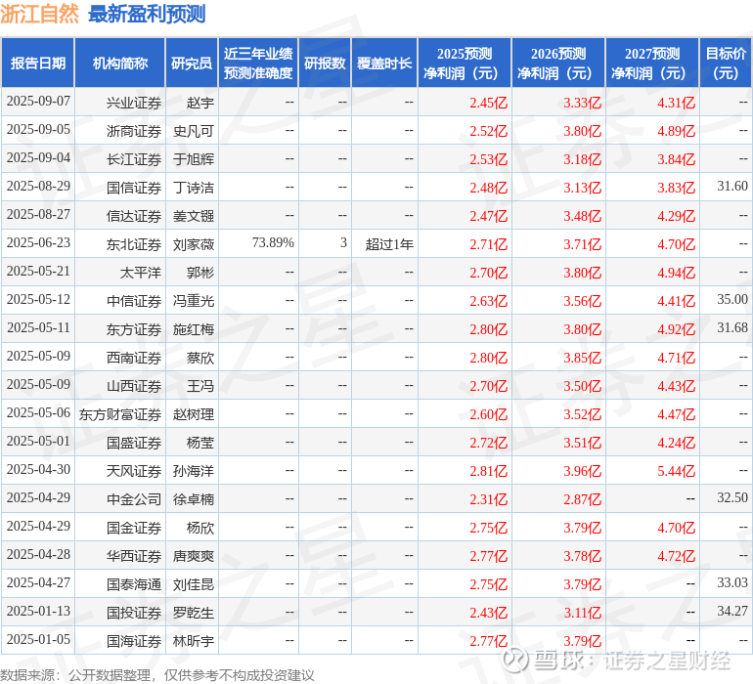The image size is (753, 684).
Task: Click researcher 林昕宇
Action: (x=194, y=641)
